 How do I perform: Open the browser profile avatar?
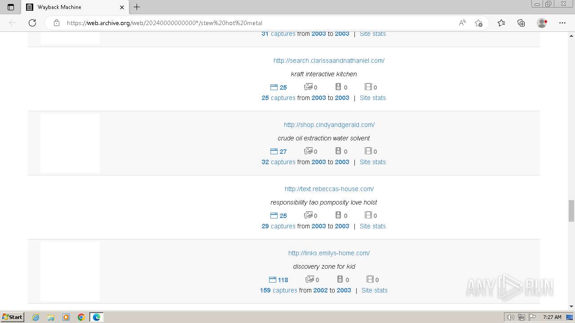point(542,23)
